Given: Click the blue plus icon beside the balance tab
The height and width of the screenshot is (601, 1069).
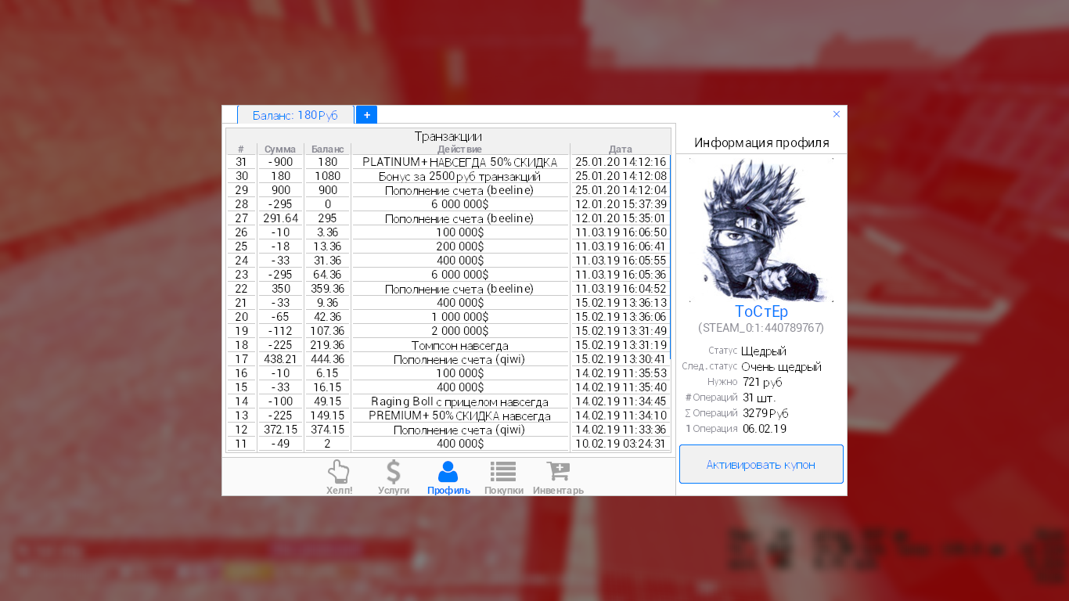Looking at the screenshot, I should (366, 114).
